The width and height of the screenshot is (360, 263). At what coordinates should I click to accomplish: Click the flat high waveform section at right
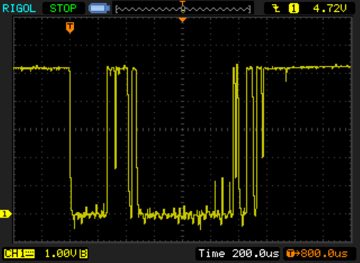309,67
